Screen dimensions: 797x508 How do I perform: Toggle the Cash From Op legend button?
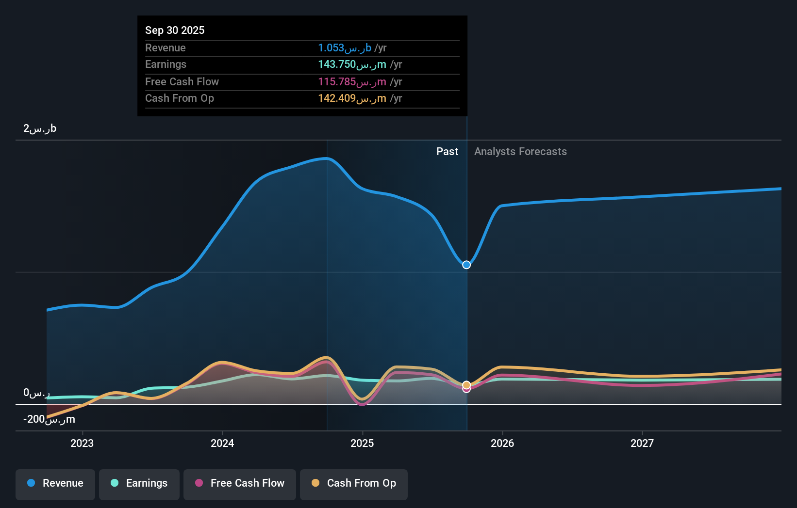(354, 484)
